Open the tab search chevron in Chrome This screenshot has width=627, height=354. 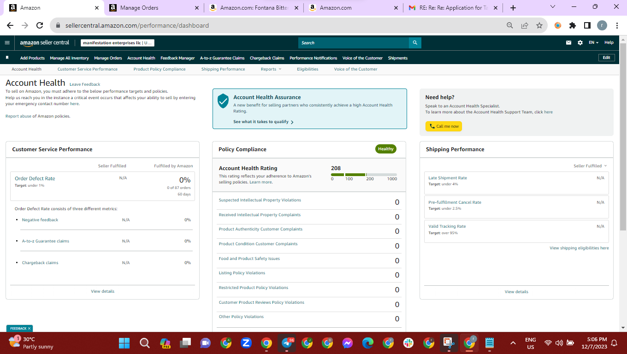(553, 6)
